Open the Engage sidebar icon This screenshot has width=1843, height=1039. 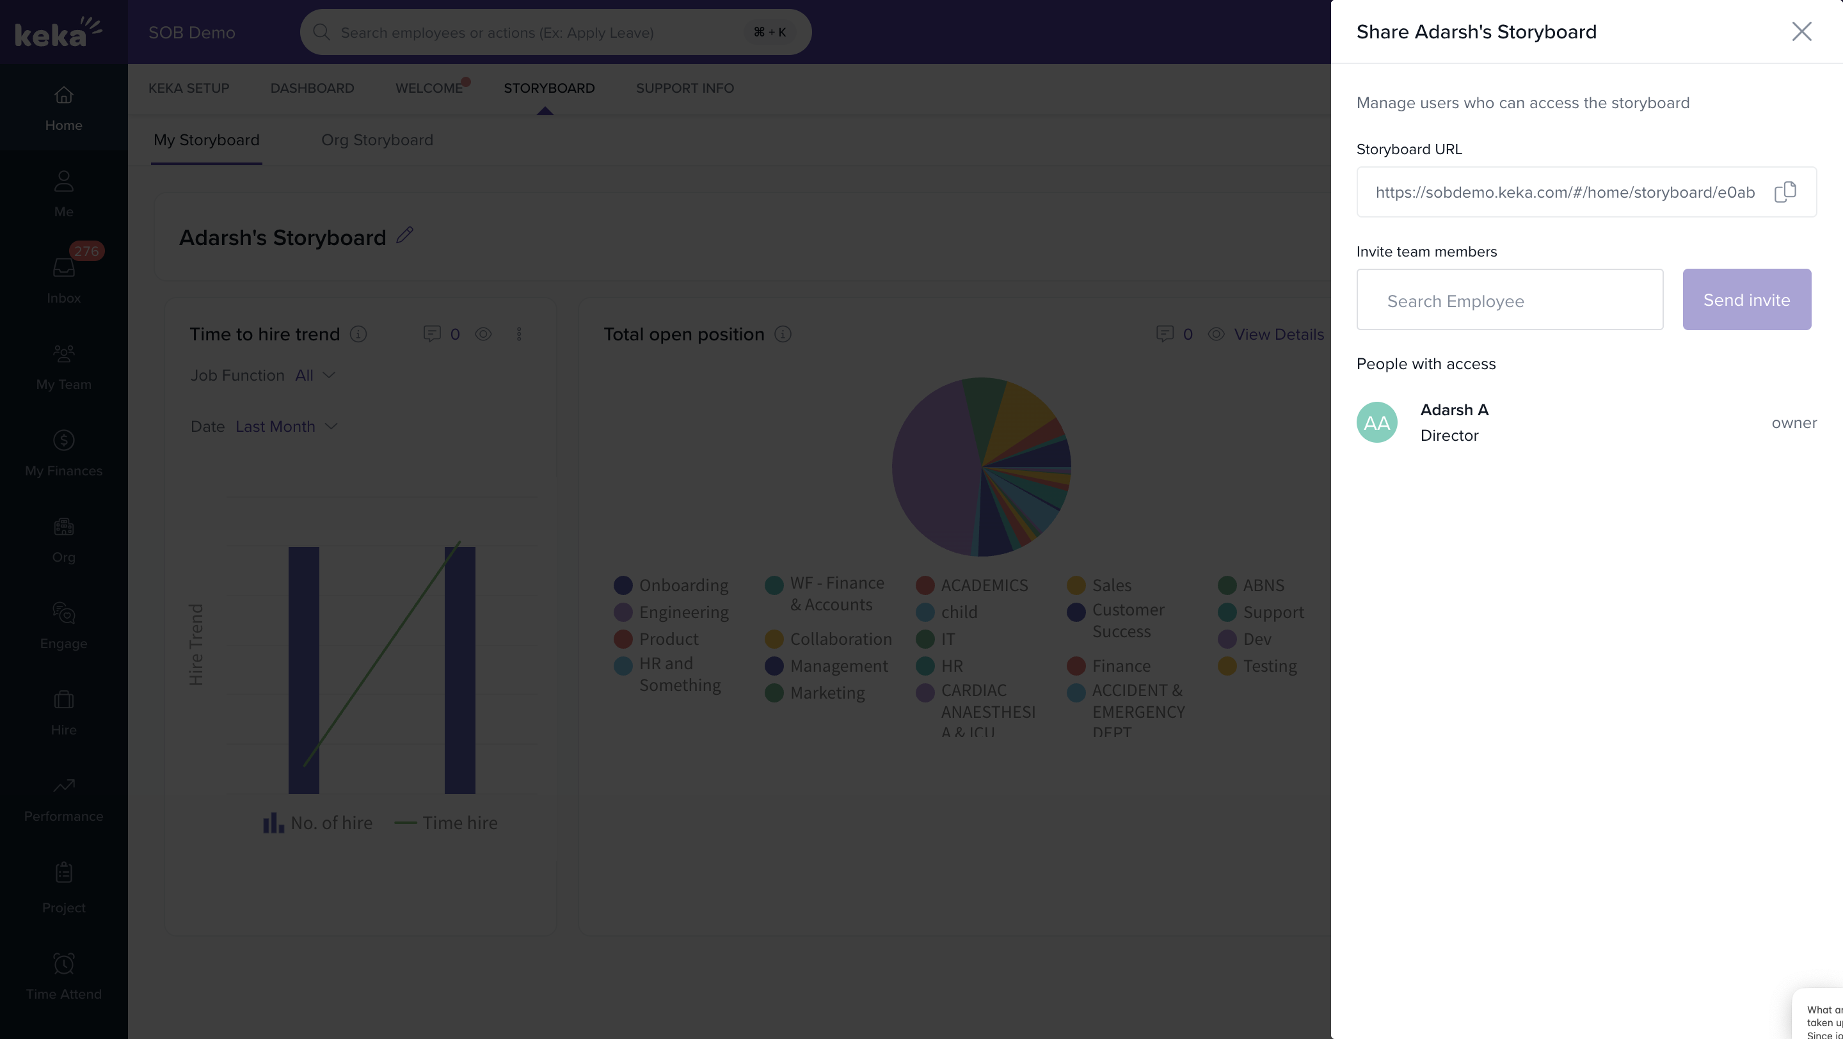click(64, 613)
